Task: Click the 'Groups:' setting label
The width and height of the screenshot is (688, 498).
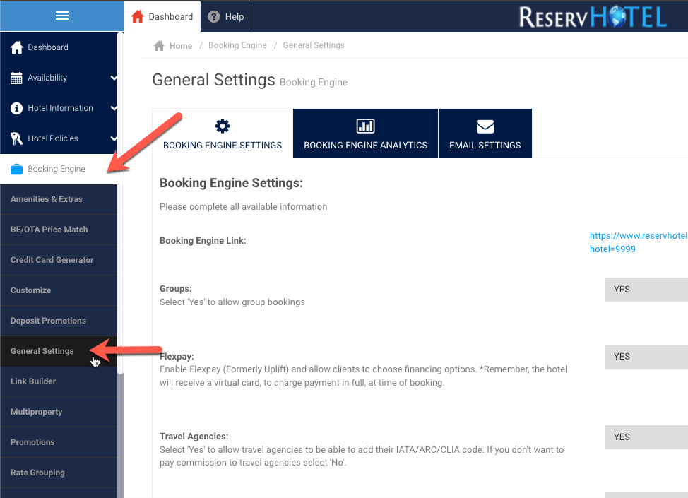Action: (x=175, y=289)
